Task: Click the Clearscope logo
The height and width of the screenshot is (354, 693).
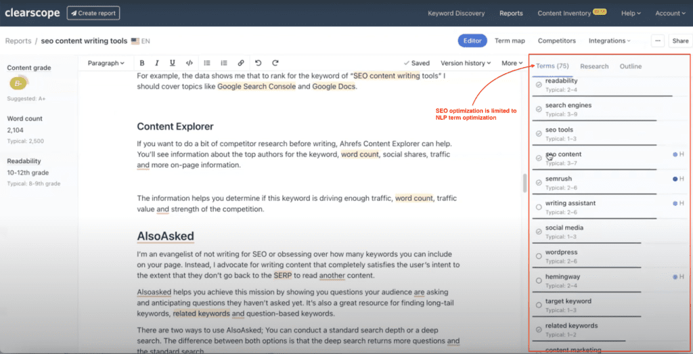Action: 32,13
